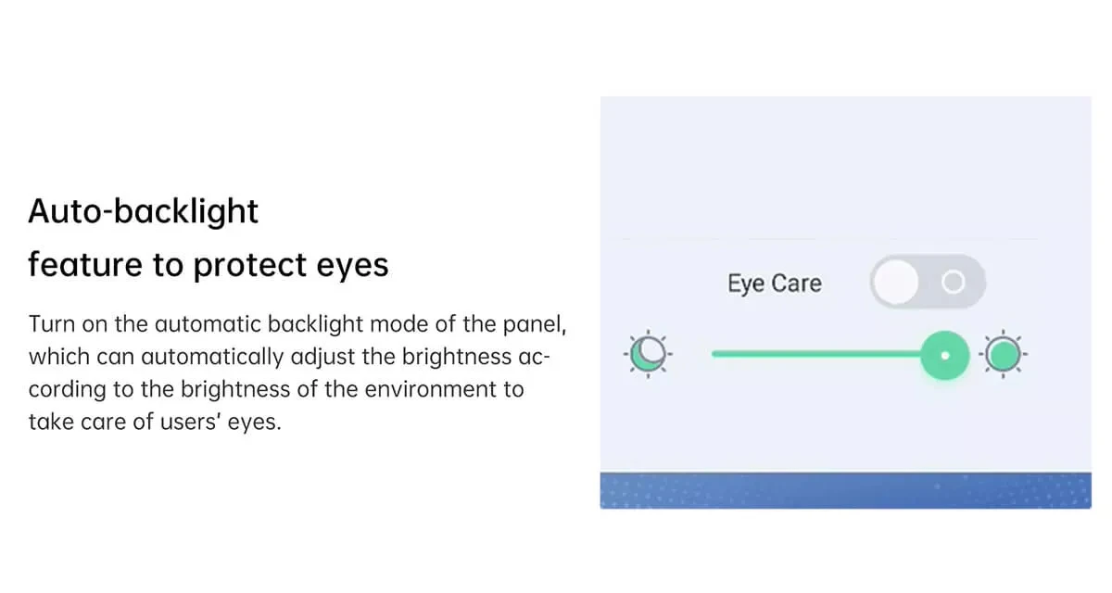Click the line 'which can automatically adjust the brightness'
Image resolution: width=1112 pixels, height=593 pixels.
(x=290, y=357)
